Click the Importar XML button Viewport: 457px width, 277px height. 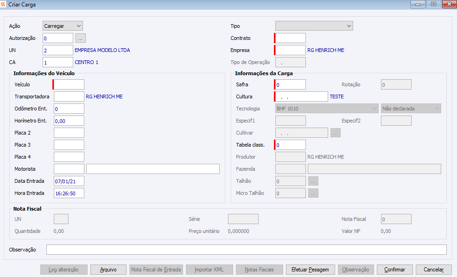209,270
